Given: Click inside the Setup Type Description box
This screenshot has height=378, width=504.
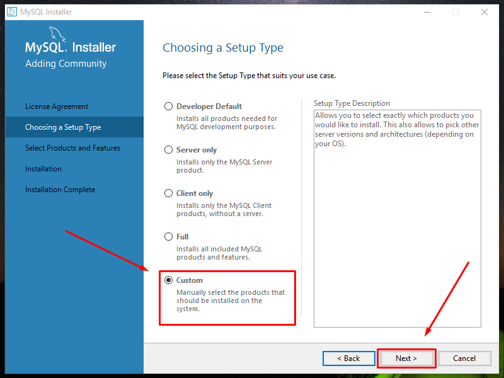Looking at the screenshot, I should 398,219.
